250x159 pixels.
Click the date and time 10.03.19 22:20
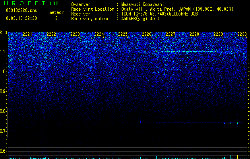(20, 18)
